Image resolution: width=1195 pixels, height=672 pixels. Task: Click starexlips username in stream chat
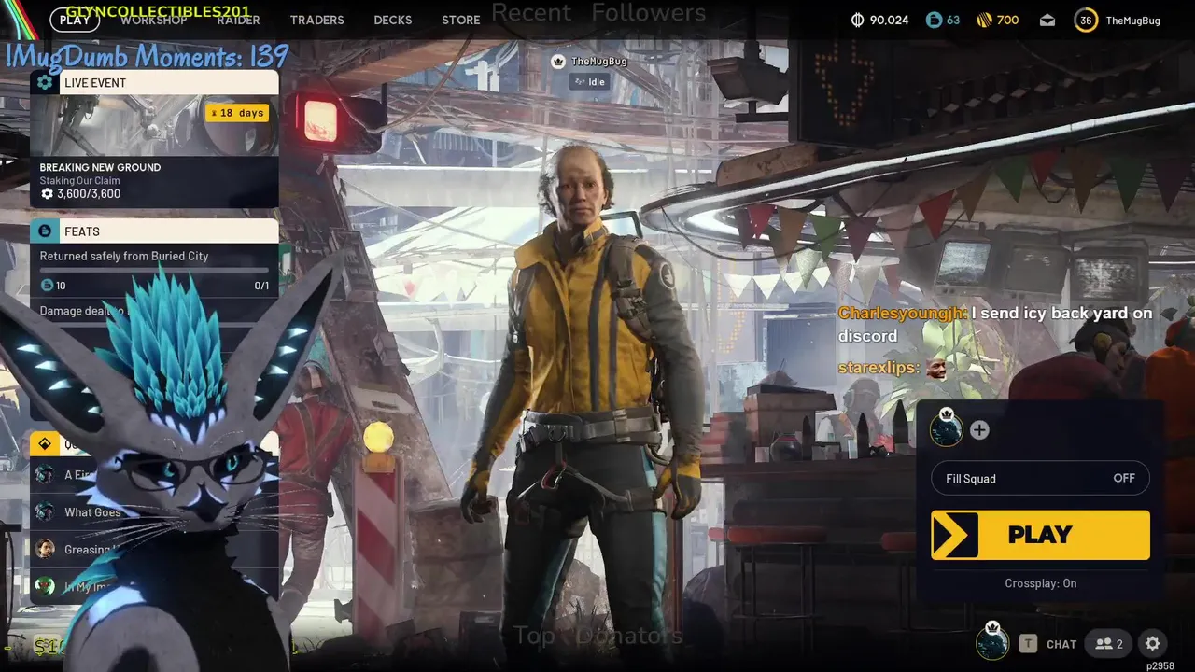[879, 368]
